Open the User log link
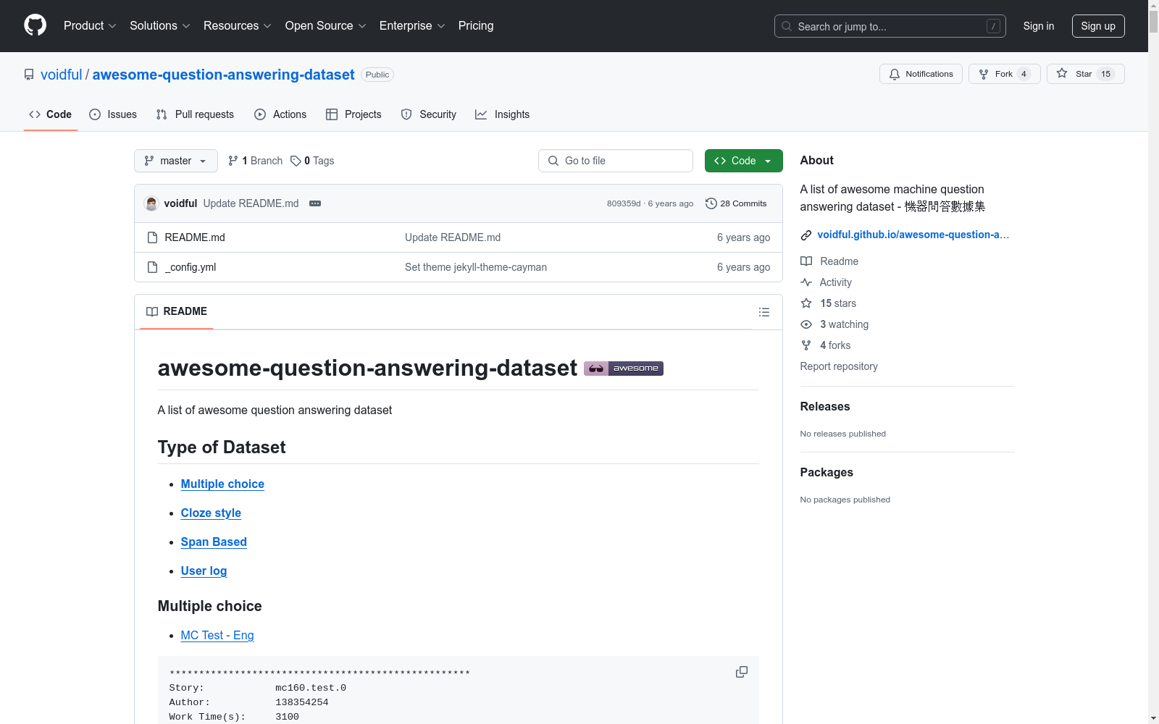Viewport: 1159px width, 724px height. pos(204,571)
